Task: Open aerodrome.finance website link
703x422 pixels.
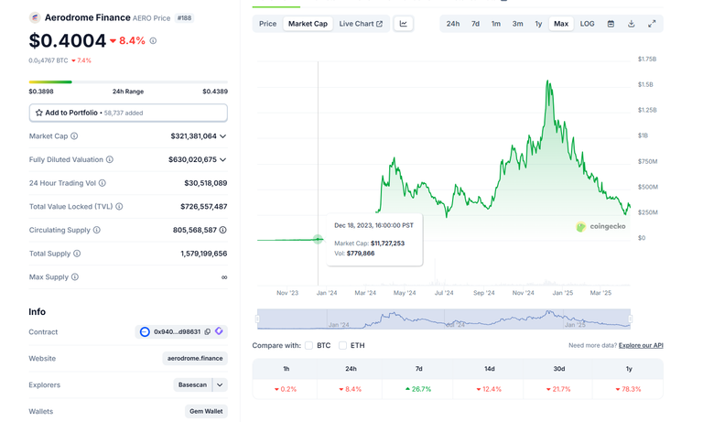Action: coord(195,358)
